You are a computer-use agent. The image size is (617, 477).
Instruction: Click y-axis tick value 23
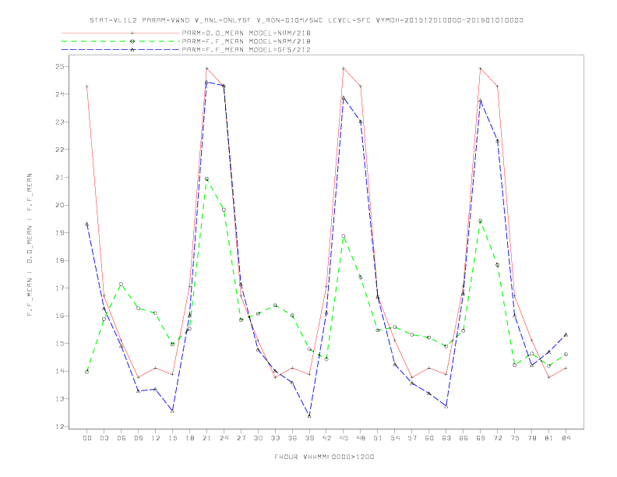coord(59,122)
